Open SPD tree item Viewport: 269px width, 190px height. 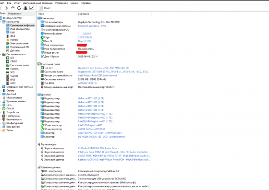coord(12,72)
